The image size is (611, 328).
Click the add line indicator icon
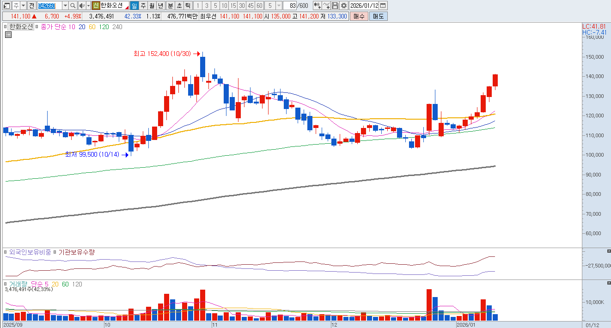coord(326,6)
